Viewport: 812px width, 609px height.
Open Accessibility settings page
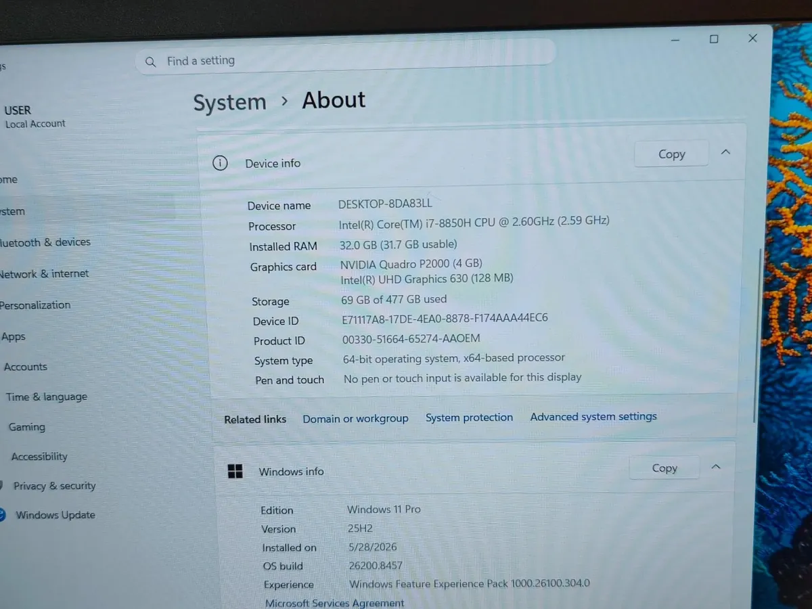39,457
